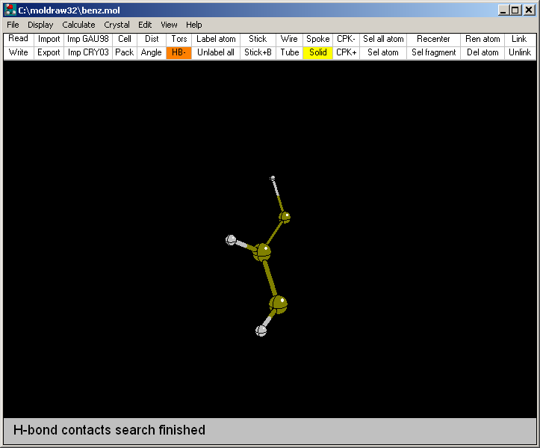Switch to Stick+B display mode
The height and width of the screenshot is (448, 540).
click(258, 52)
